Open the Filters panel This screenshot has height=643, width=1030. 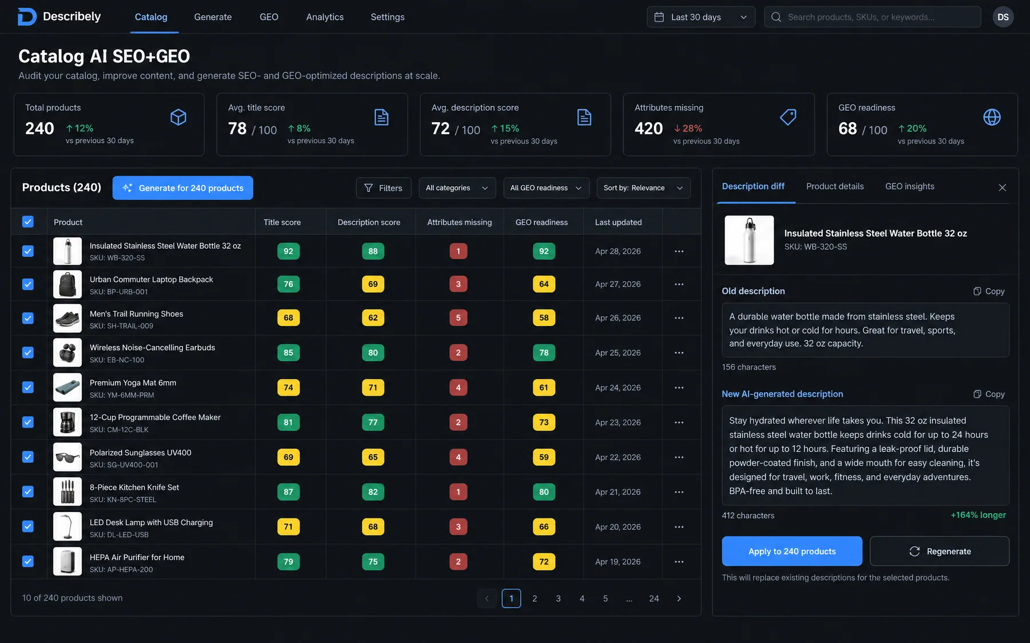click(383, 188)
